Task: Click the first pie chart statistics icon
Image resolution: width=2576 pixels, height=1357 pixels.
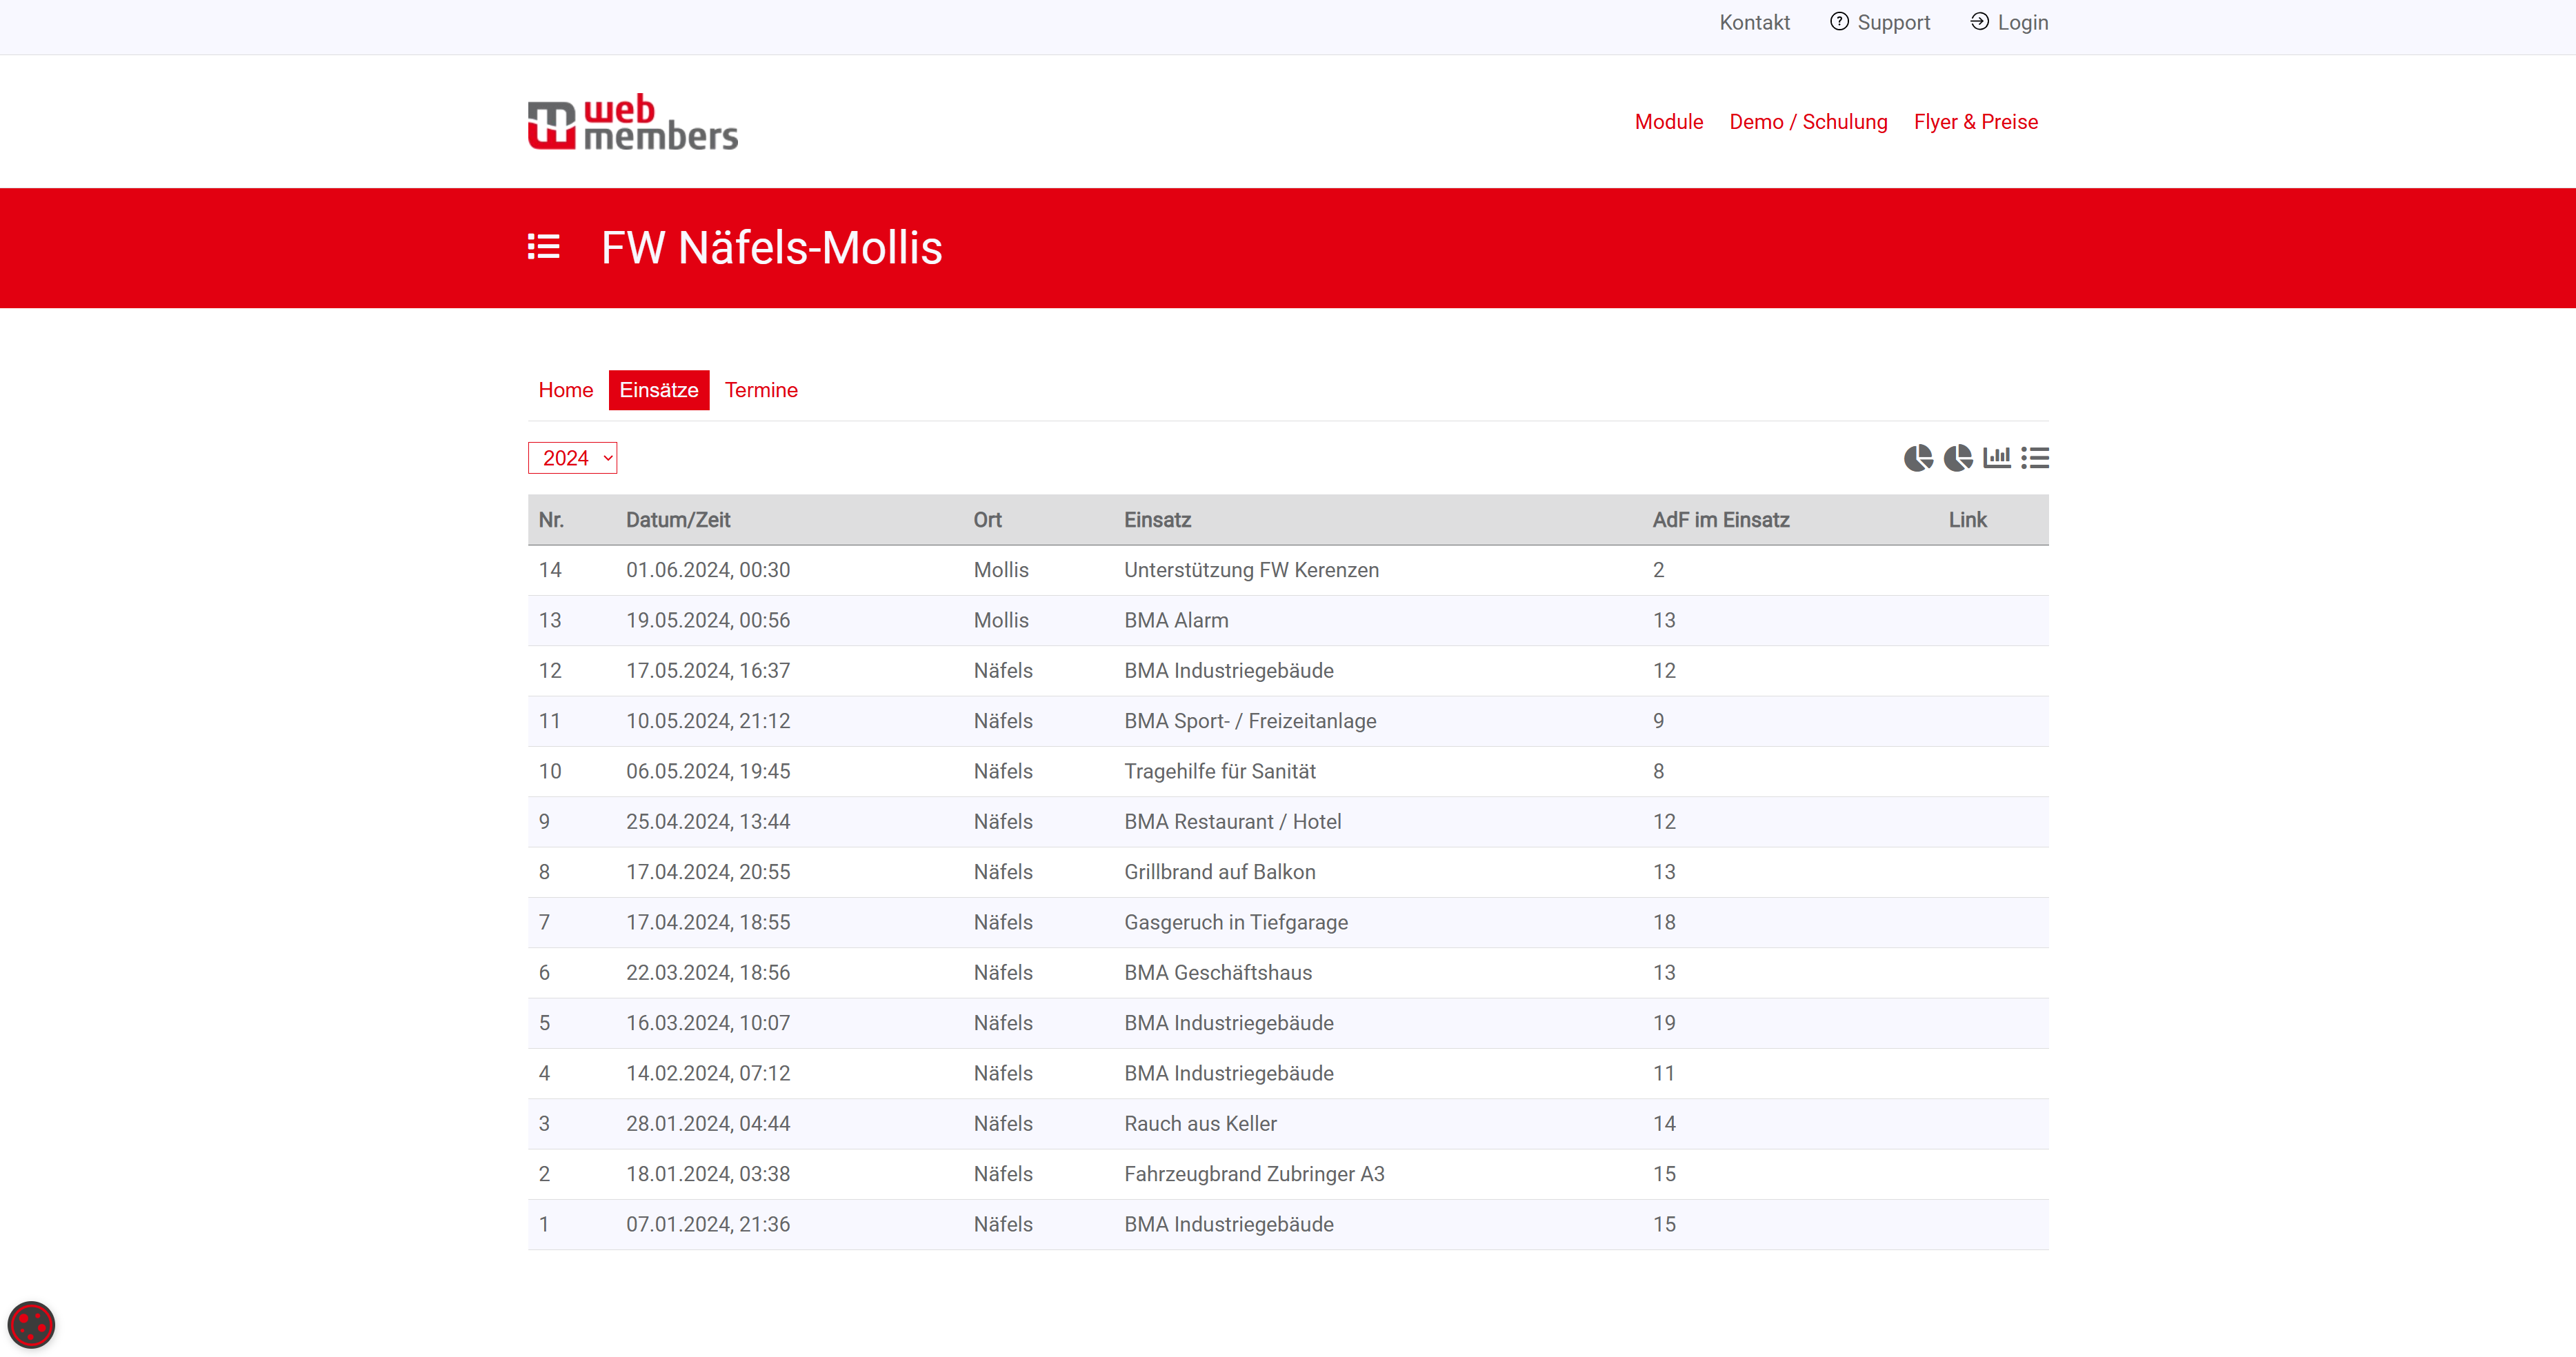Action: click(1918, 458)
